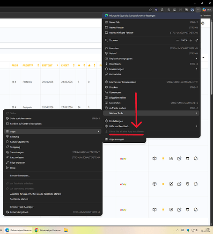Click the zoom-in plus button
Image resolution: width=213 pixels, height=234 pixels.
(191, 40)
